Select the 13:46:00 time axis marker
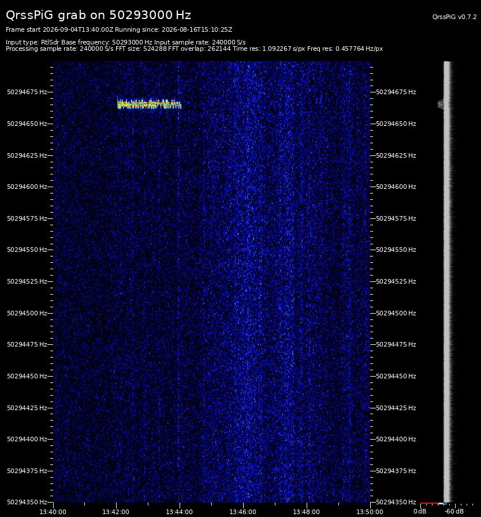 pyautogui.click(x=243, y=512)
